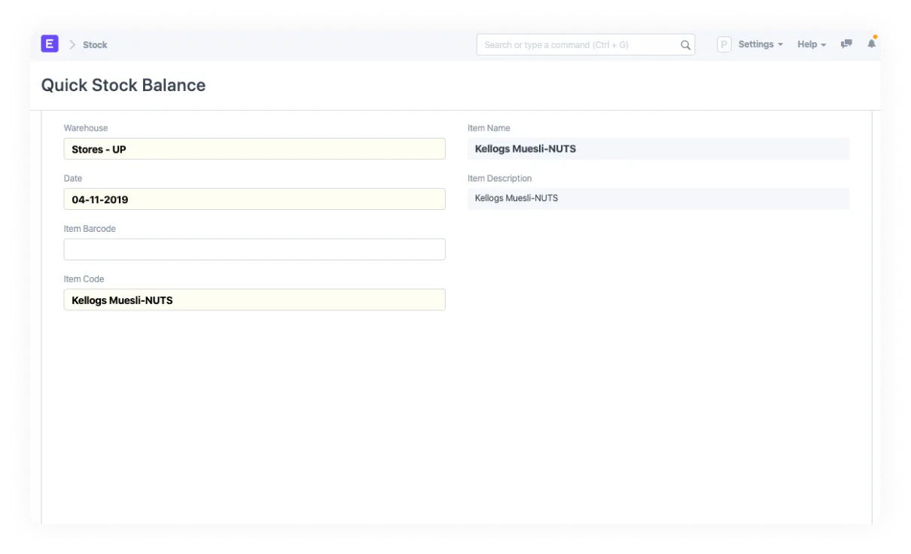Viewport: 911px width, 554px height.
Task: Go to the Stock breadcrumb link
Action: [x=95, y=45]
